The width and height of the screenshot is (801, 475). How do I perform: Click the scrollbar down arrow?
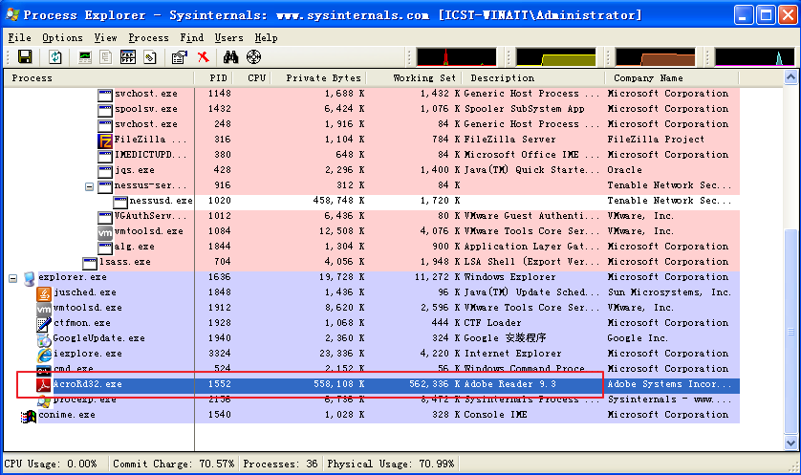click(790, 443)
